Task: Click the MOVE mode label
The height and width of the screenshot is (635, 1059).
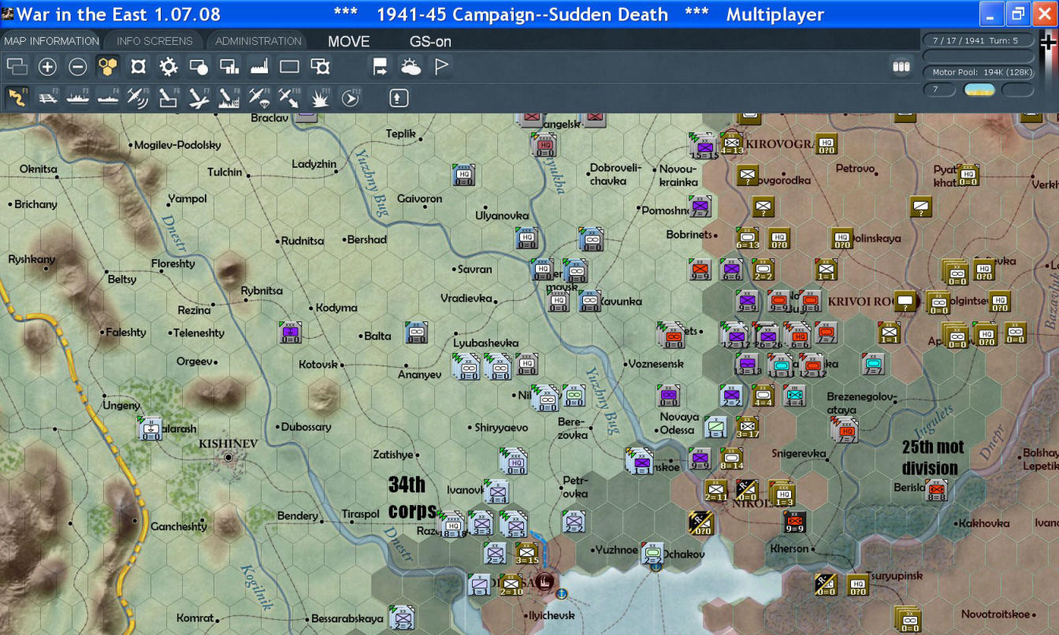Action: (348, 41)
